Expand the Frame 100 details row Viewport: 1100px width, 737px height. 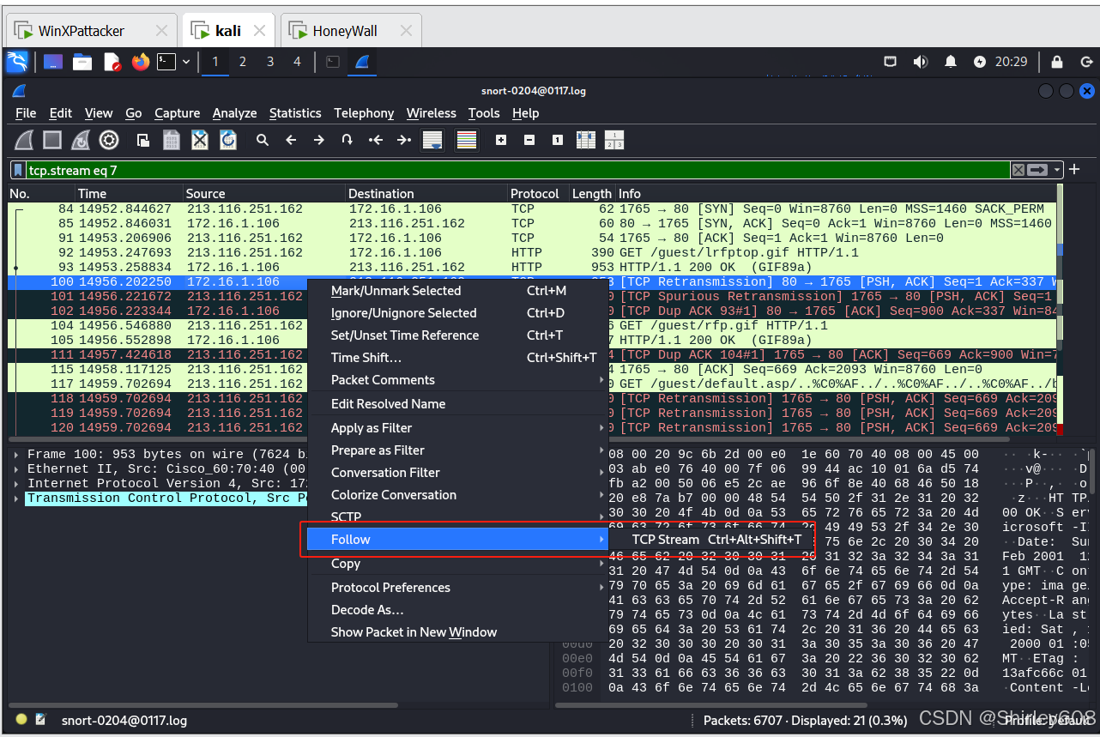(x=17, y=455)
